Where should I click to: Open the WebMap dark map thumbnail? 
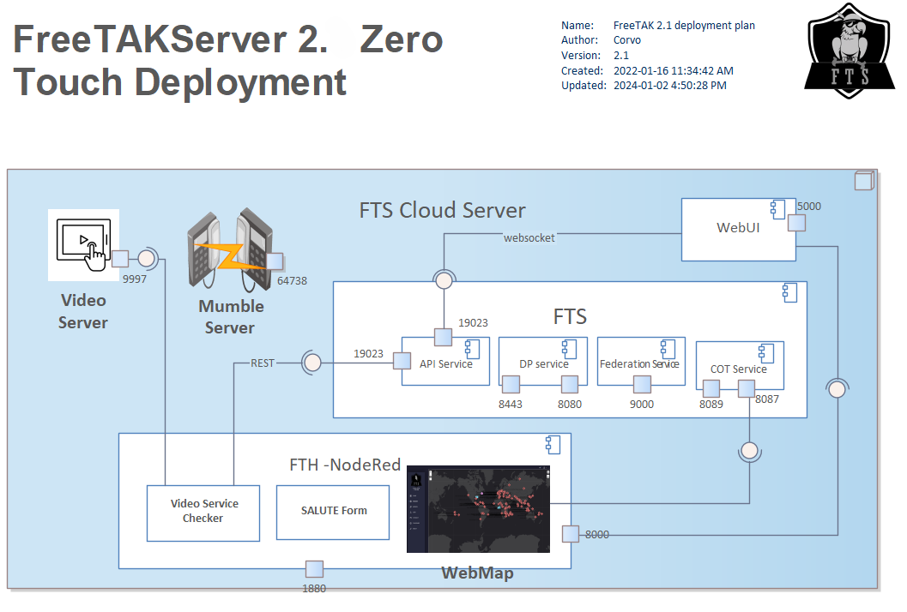[478, 508]
